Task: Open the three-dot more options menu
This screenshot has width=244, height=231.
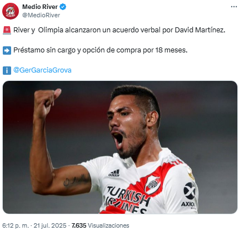Action: tap(234, 7)
